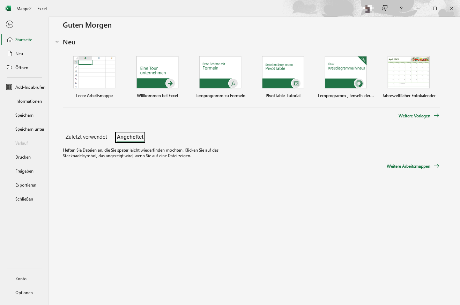The image size is (460, 305).
Task: Switch to the Zuletzt verwendet tab
Action: pyautogui.click(x=86, y=137)
